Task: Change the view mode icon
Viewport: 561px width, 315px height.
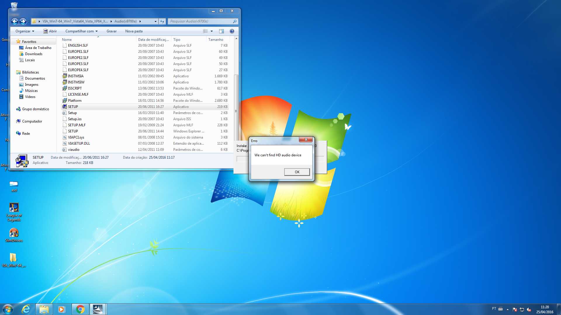Action: coord(205,31)
